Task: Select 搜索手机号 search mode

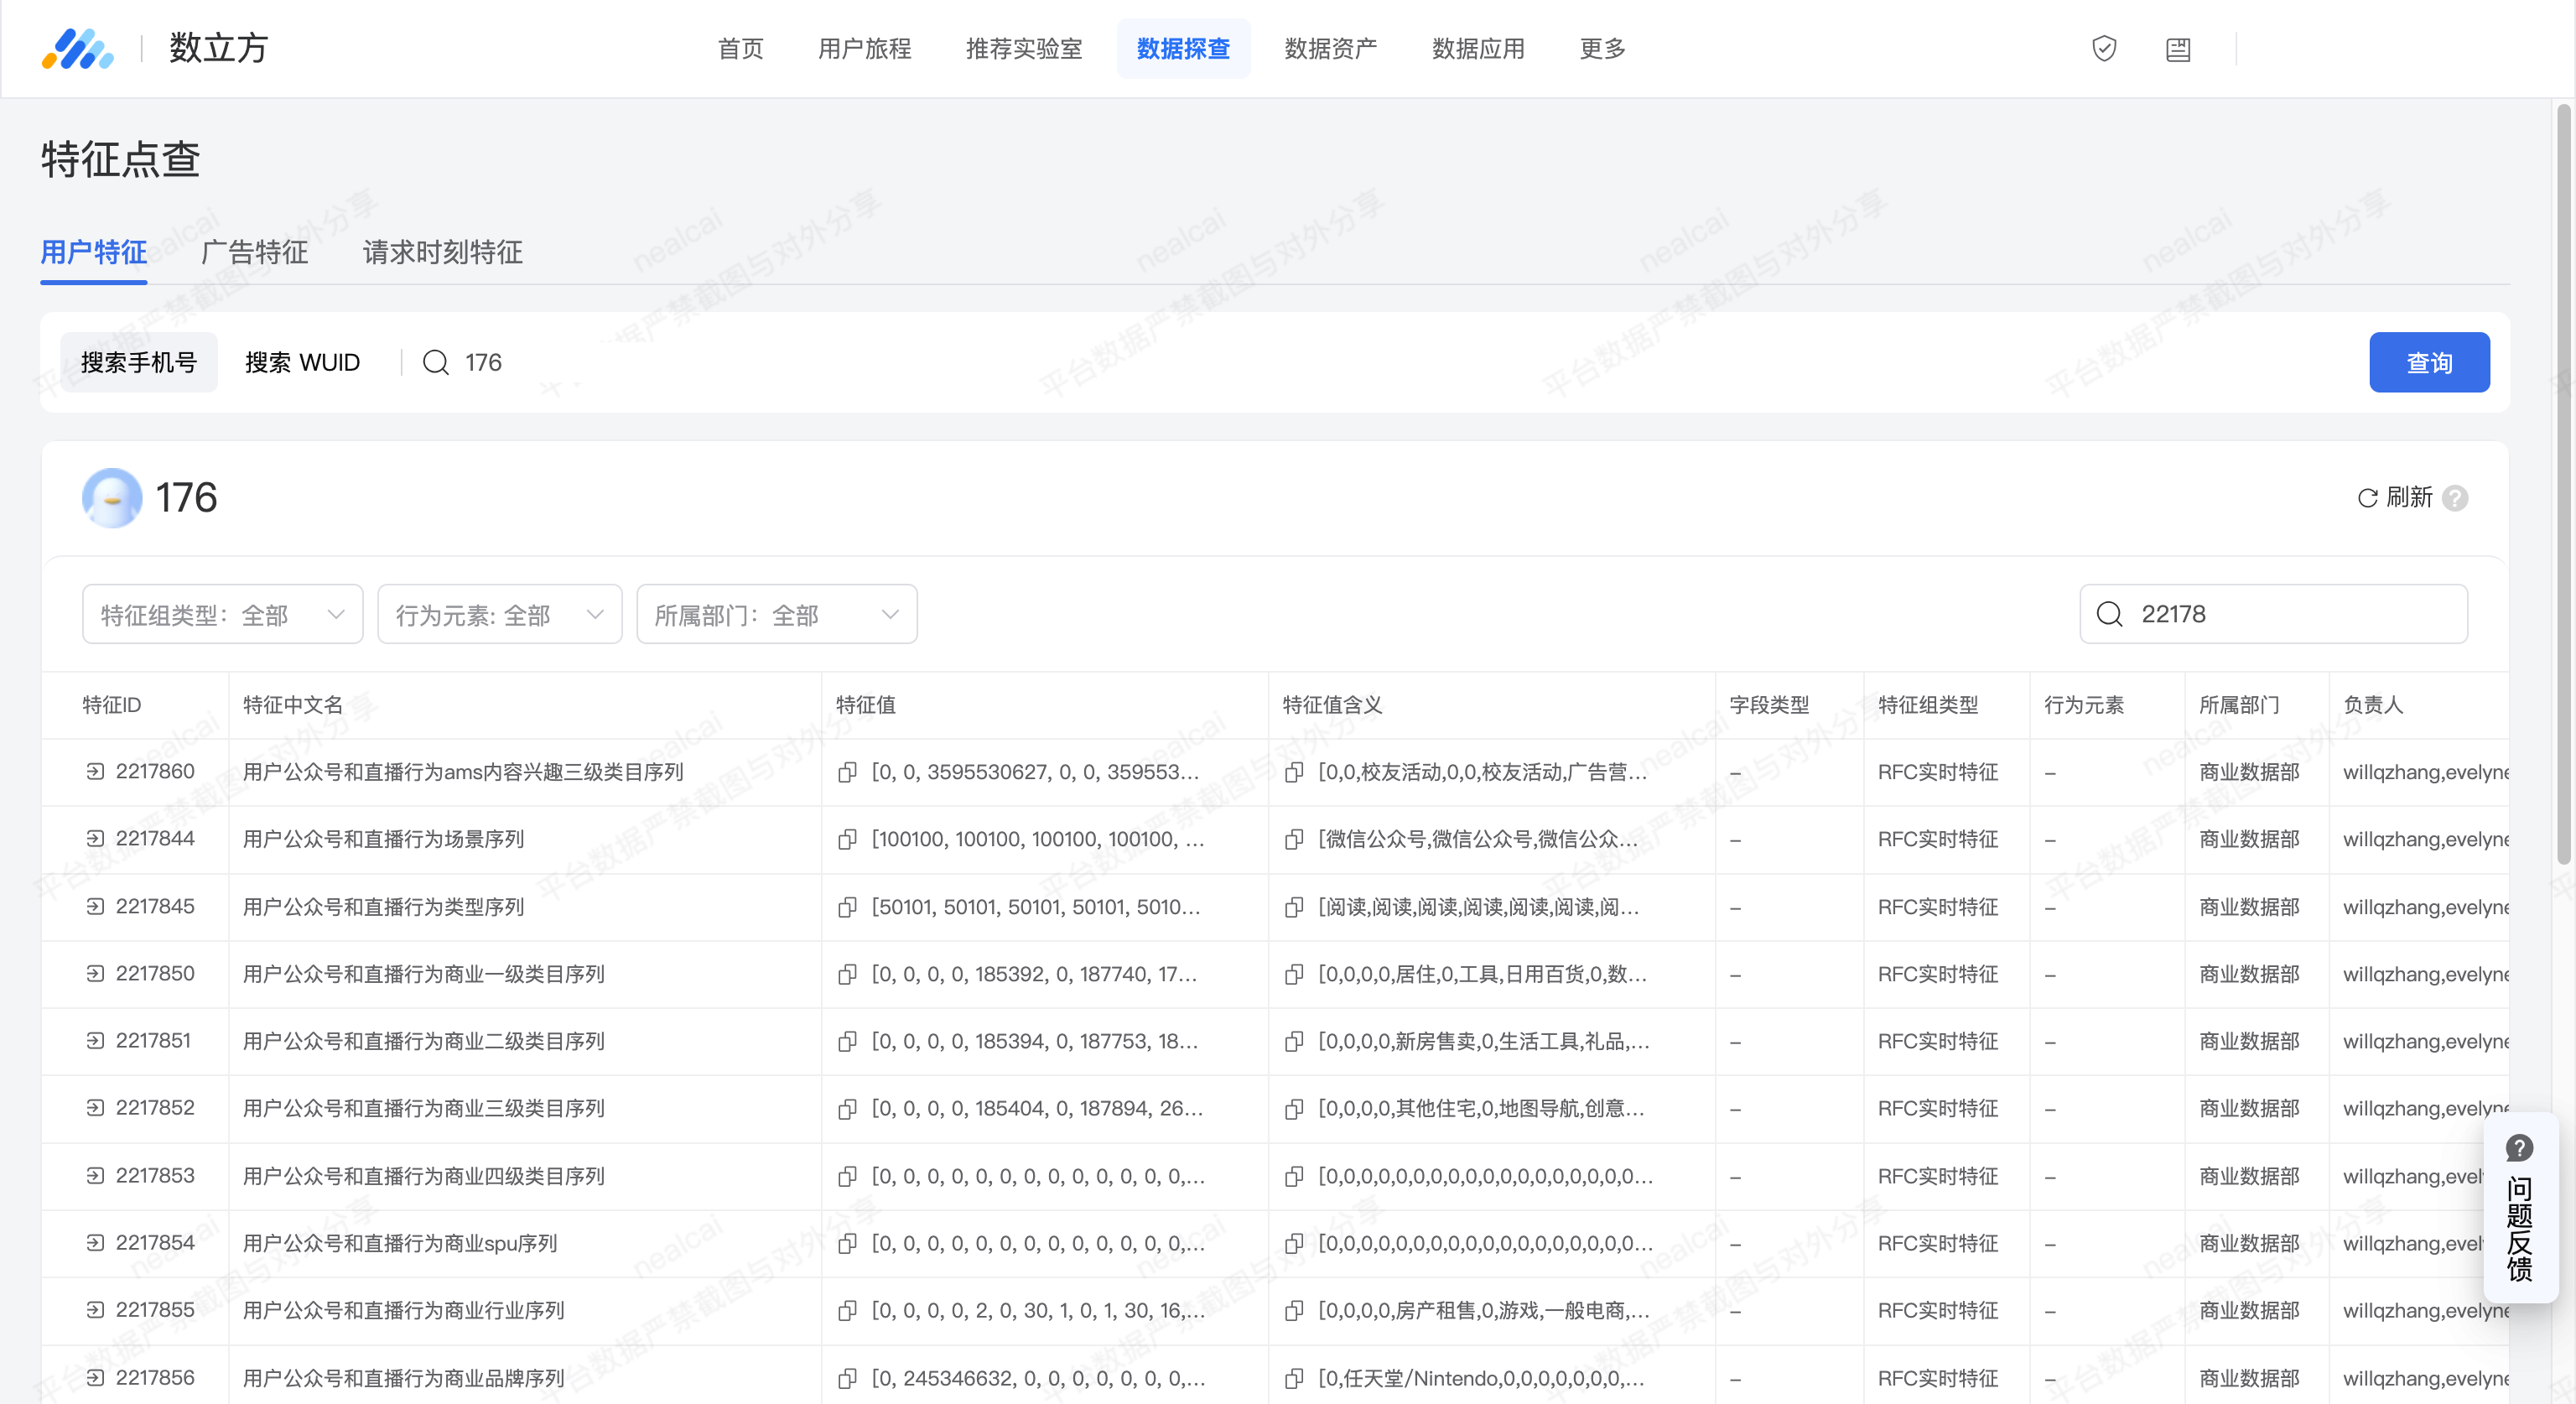Action: point(139,362)
